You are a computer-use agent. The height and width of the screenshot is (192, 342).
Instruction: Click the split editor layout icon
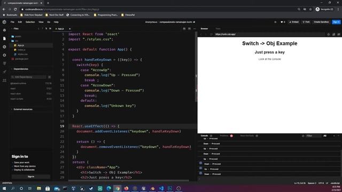pos(184,29)
